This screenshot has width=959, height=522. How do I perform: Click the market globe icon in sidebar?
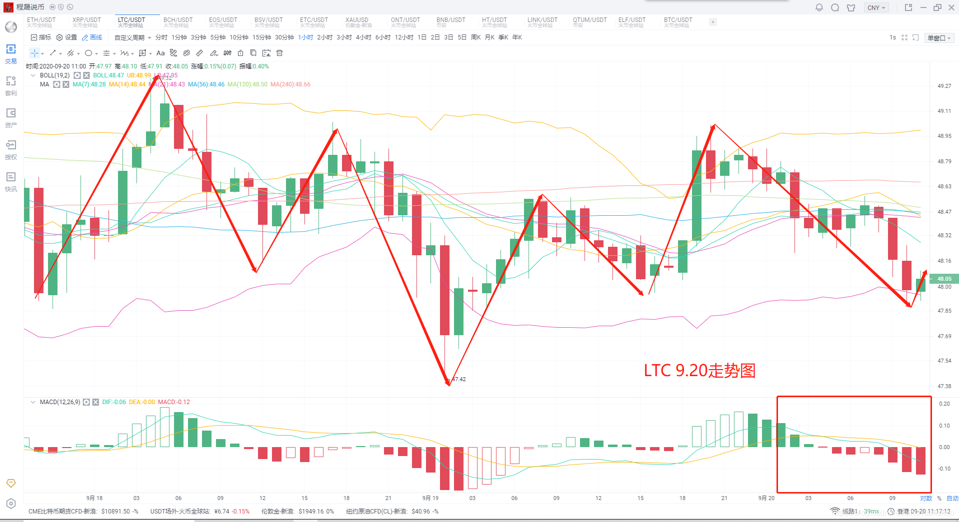point(11,27)
